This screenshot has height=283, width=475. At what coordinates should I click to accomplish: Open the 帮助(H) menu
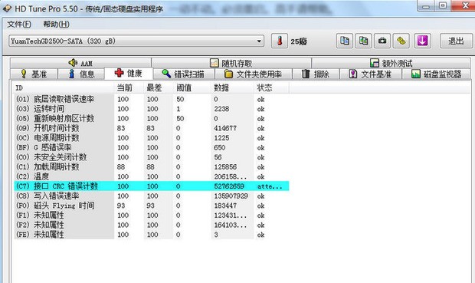pyautogui.click(x=57, y=25)
